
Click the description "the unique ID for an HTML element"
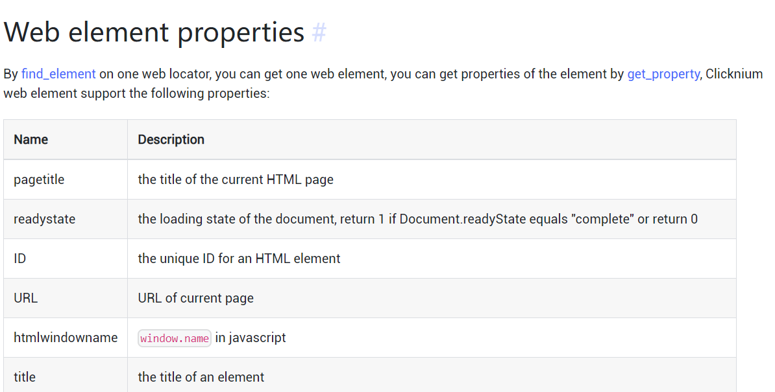[x=239, y=259]
